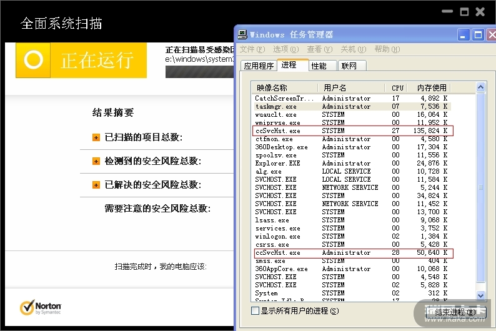Viewport: 496px width, 331px height.
Task: Select the ctfmon.exe process
Action: (x=352, y=139)
